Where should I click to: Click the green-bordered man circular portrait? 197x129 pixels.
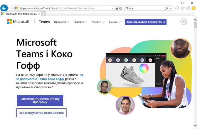105,87
